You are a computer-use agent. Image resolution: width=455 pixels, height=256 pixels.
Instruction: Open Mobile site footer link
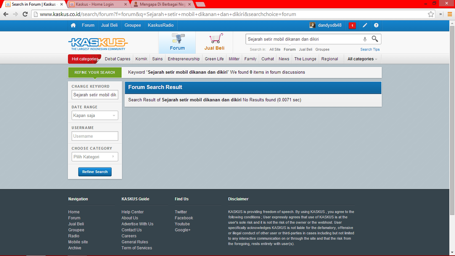pos(78,242)
